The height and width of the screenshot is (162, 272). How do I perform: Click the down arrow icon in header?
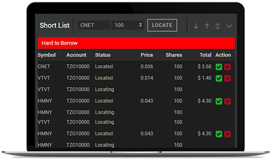click(x=196, y=26)
